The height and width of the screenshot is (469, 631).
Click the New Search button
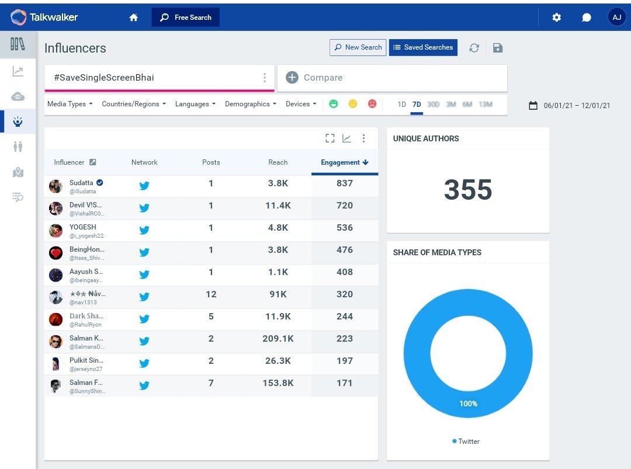click(x=358, y=47)
